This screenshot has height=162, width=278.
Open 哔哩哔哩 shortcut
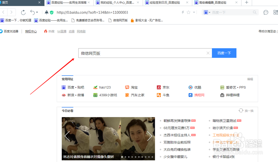pyautogui.click(x=230, y=95)
